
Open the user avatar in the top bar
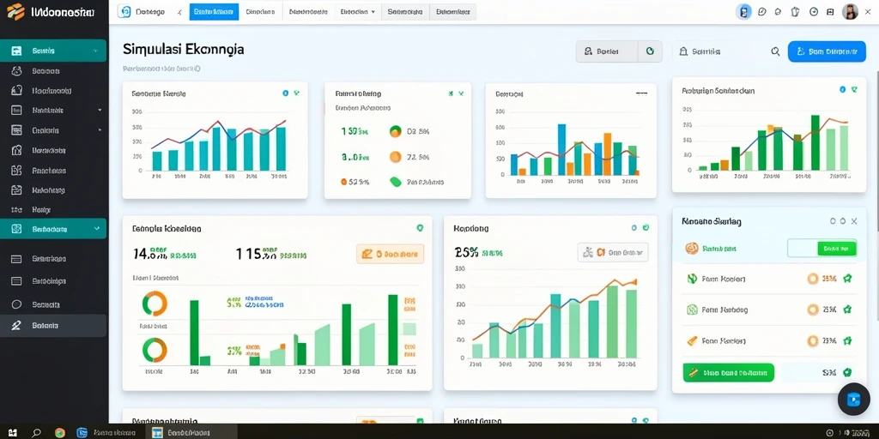(850, 12)
